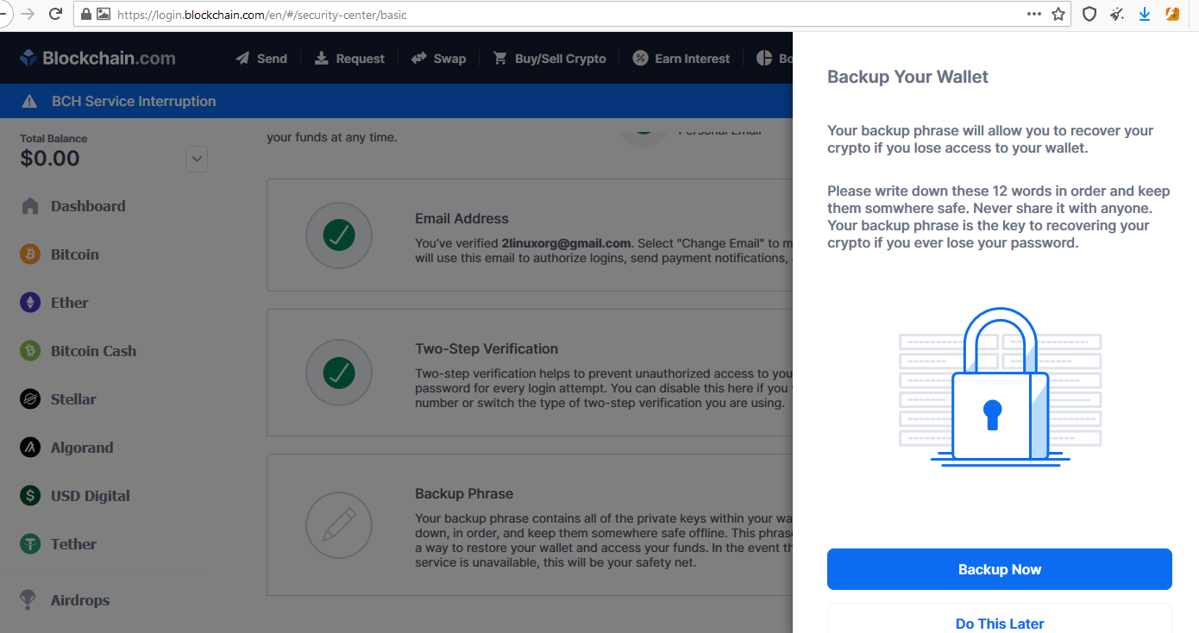1199x633 pixels.
Task: Click the Email Address heading
Action: pyautogui.click(x=461, y=219)
